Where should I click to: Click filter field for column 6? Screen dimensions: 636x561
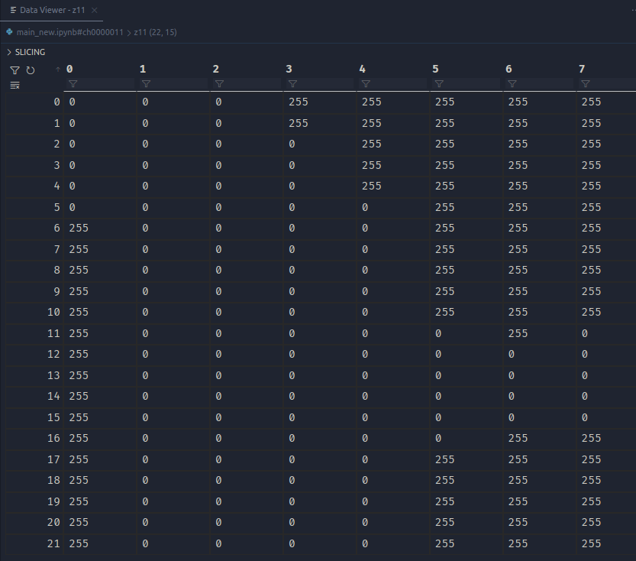coord(540,83)
